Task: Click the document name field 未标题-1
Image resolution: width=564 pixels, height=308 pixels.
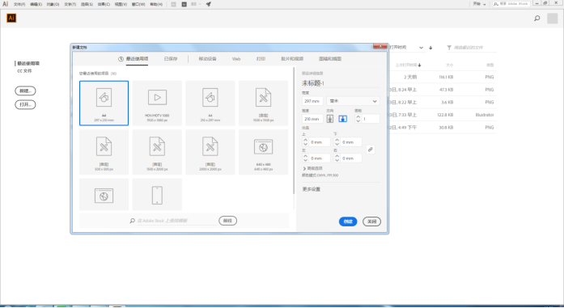Action: (x=341, y=83)
